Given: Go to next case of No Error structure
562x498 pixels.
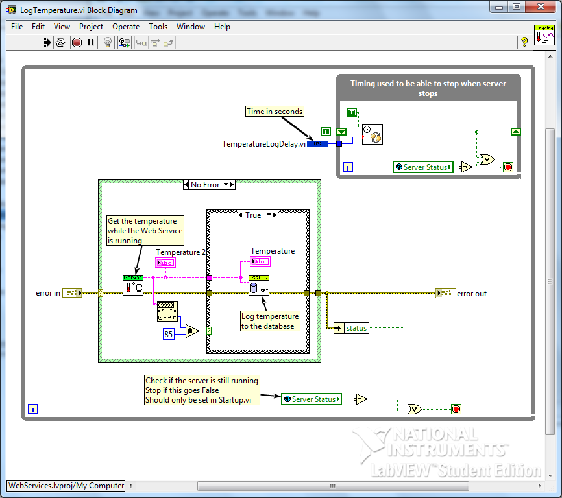Looking at the screenshot, I should pyautogui.click(x=232, y=185).
